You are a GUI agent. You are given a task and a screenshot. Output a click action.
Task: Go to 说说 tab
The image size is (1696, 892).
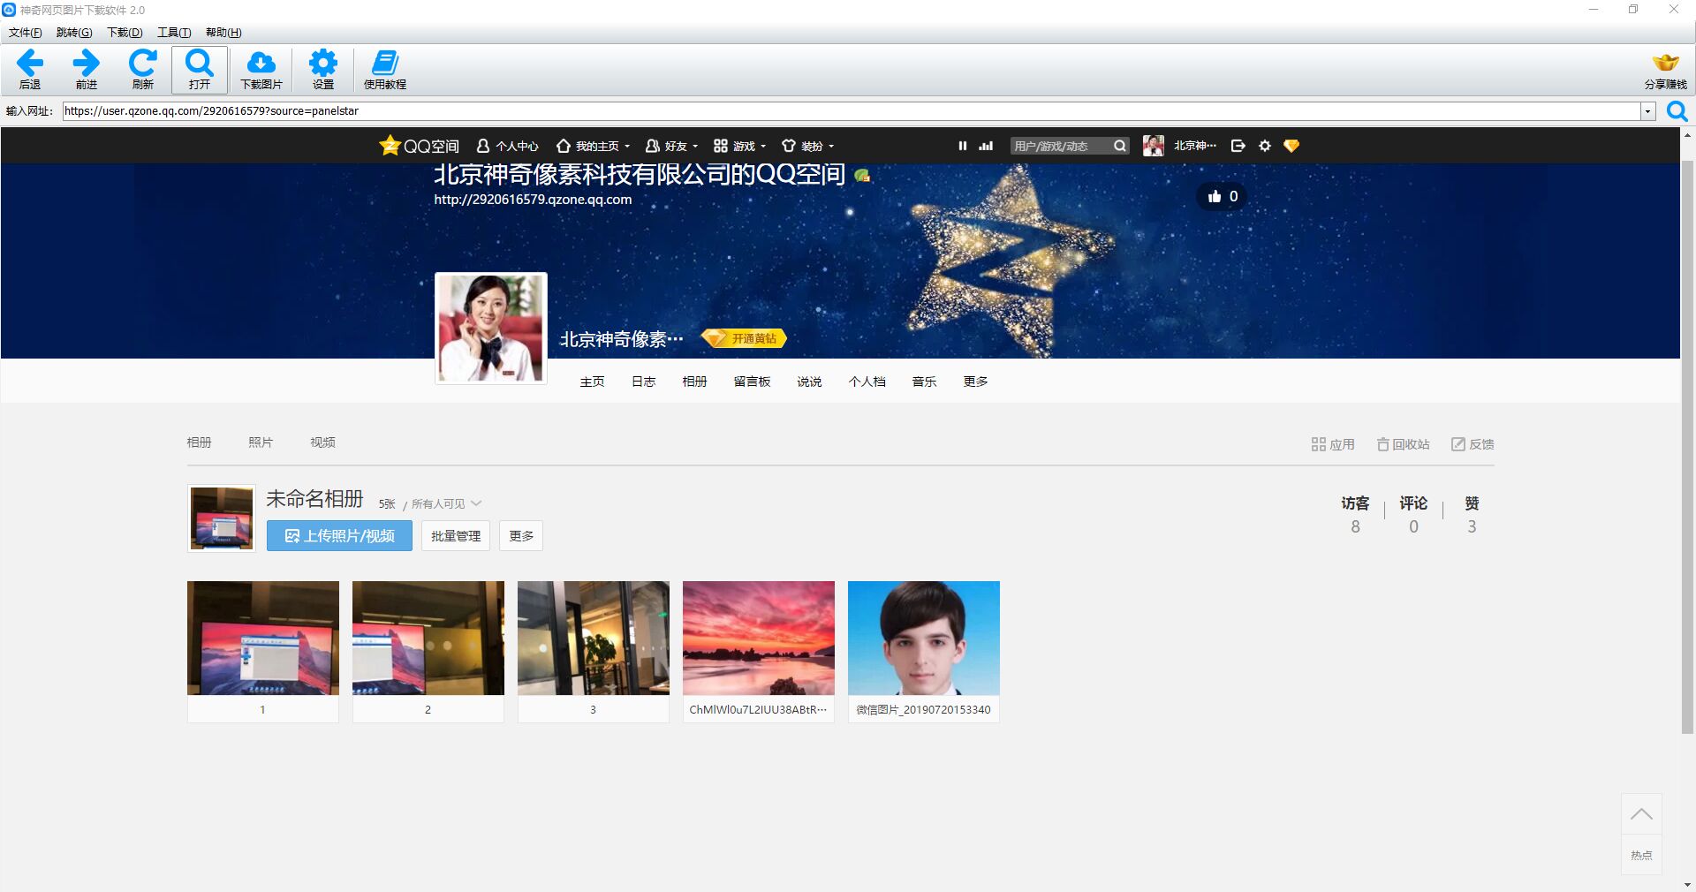pos(809,382)
